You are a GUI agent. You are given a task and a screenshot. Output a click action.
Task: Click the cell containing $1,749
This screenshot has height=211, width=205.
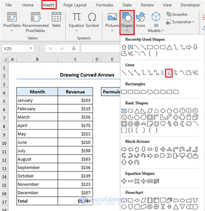[75, 201]
